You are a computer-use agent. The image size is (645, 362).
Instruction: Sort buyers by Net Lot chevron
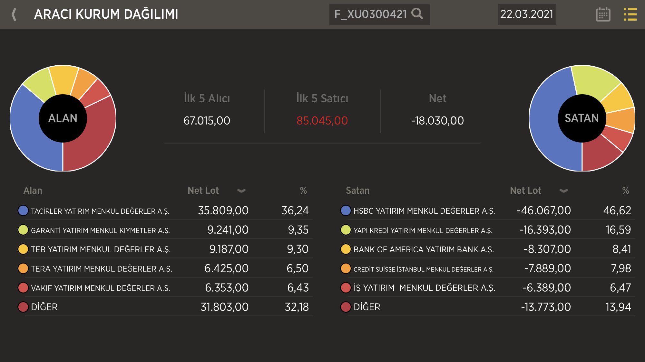(x=241, y=190)
